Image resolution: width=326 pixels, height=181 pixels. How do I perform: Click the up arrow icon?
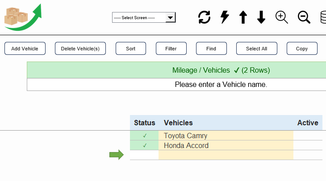[243, 17]
